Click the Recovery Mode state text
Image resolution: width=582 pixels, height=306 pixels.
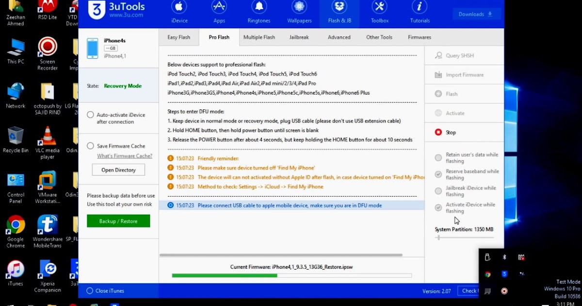tap(123, 86)
